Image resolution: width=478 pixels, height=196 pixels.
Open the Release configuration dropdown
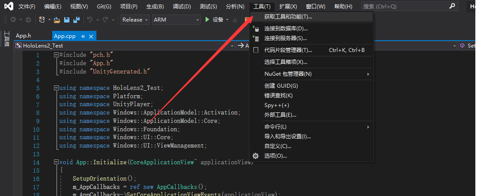[135, 20]
